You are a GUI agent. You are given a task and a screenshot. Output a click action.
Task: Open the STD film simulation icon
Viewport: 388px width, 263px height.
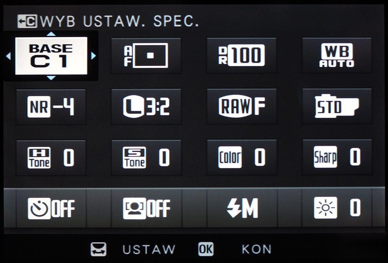click(x=337, y=107)
